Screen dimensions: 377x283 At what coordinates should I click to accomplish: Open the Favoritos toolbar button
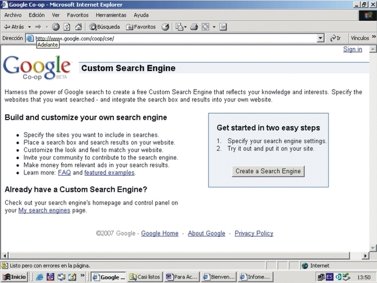(141, 27)
